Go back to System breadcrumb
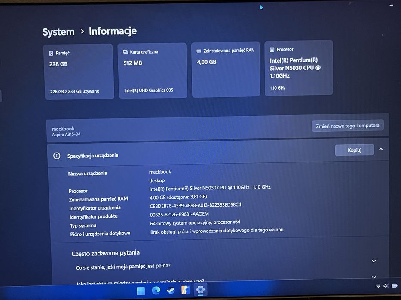The width and height of the screenshot is (401, 300). pyautogui.click(x=58, y=32)
